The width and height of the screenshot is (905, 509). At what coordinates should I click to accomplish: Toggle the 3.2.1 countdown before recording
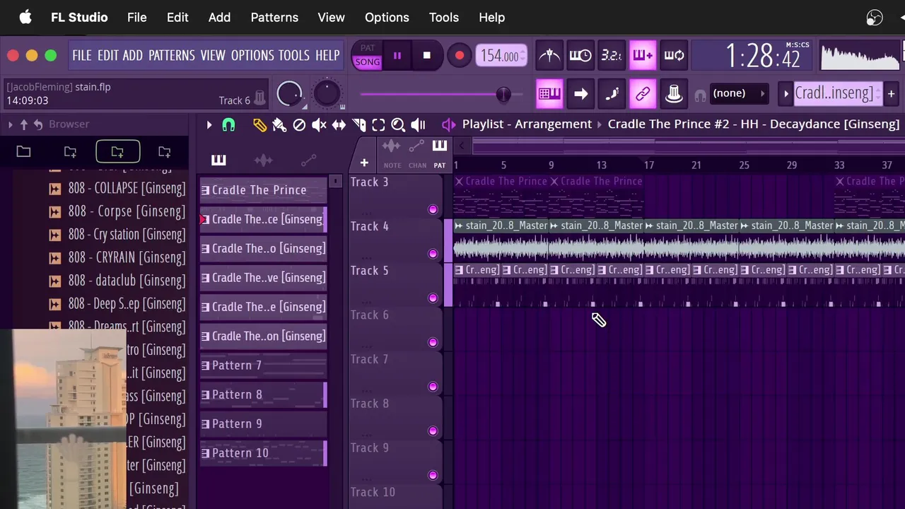click(612, 55)
